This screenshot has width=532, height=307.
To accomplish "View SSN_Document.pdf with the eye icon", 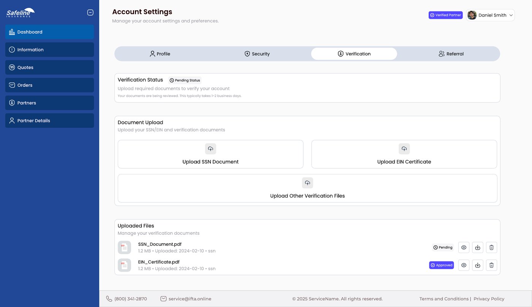I will click(x=464, y=247).
